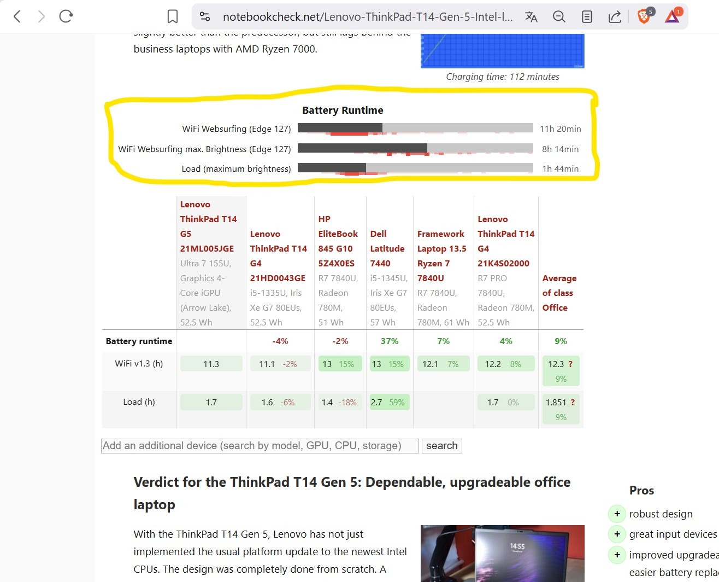This screenshot has height=582, width=719.
Task: Open zoom level control
Action: [x=559, y=16]
